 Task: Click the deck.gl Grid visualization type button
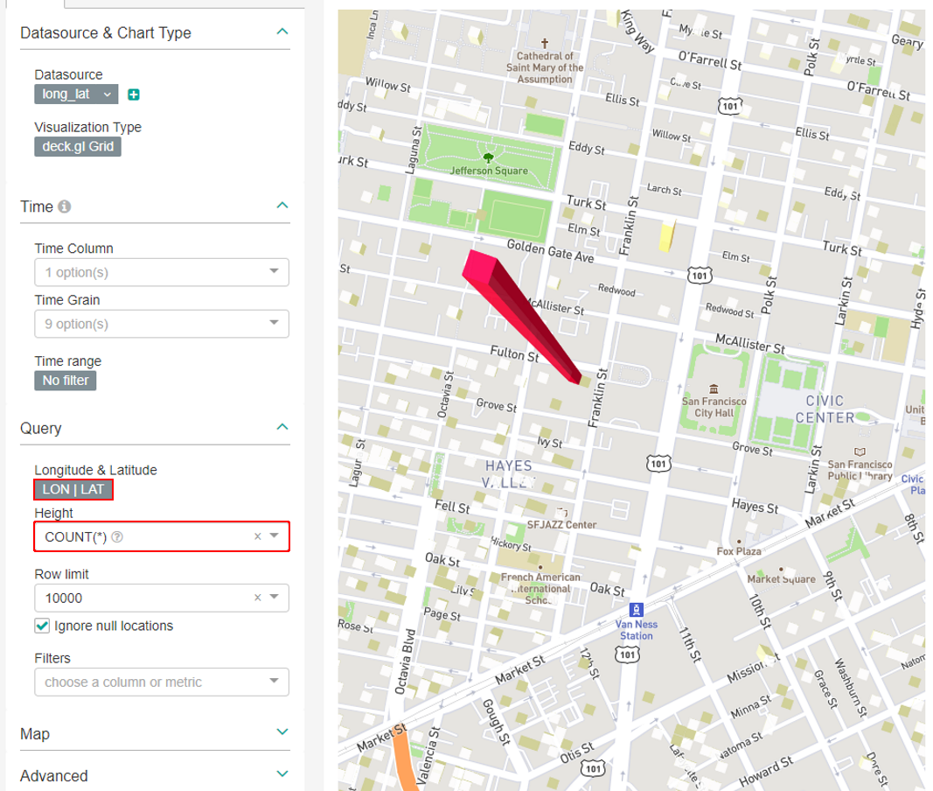pos(78,146)
